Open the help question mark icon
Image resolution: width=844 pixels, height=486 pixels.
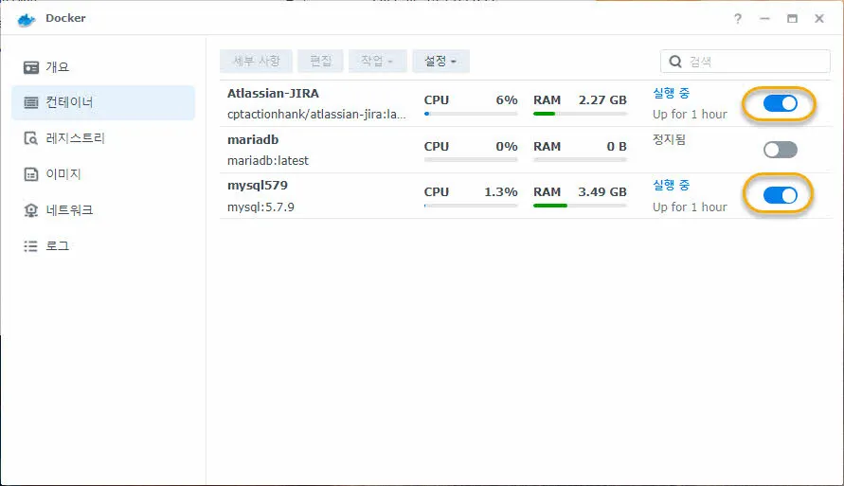[x=737, y=19]
